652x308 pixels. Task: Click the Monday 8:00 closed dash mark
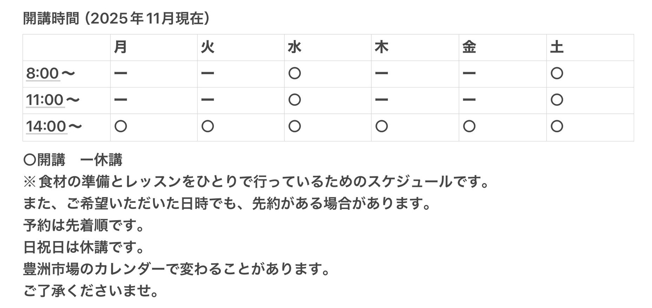121,73
